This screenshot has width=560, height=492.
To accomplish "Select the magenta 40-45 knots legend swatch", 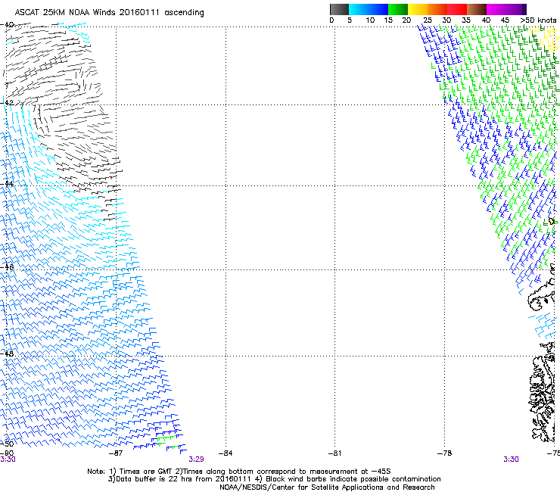I will pyautogui.click(x=496, y=9).
